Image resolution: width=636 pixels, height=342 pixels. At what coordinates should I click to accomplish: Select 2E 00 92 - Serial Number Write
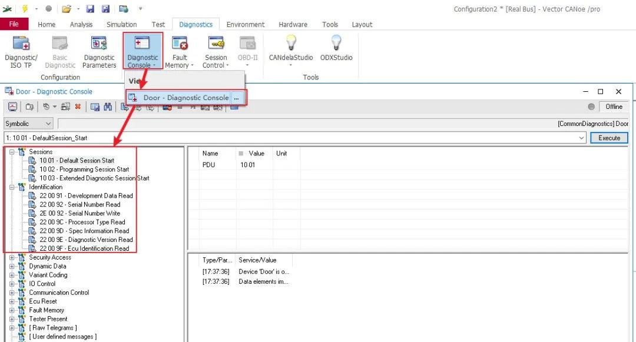pos(80,214)
